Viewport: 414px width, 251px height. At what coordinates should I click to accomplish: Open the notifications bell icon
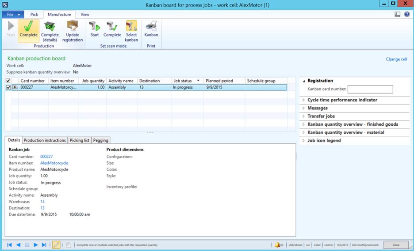click(277, 245)
